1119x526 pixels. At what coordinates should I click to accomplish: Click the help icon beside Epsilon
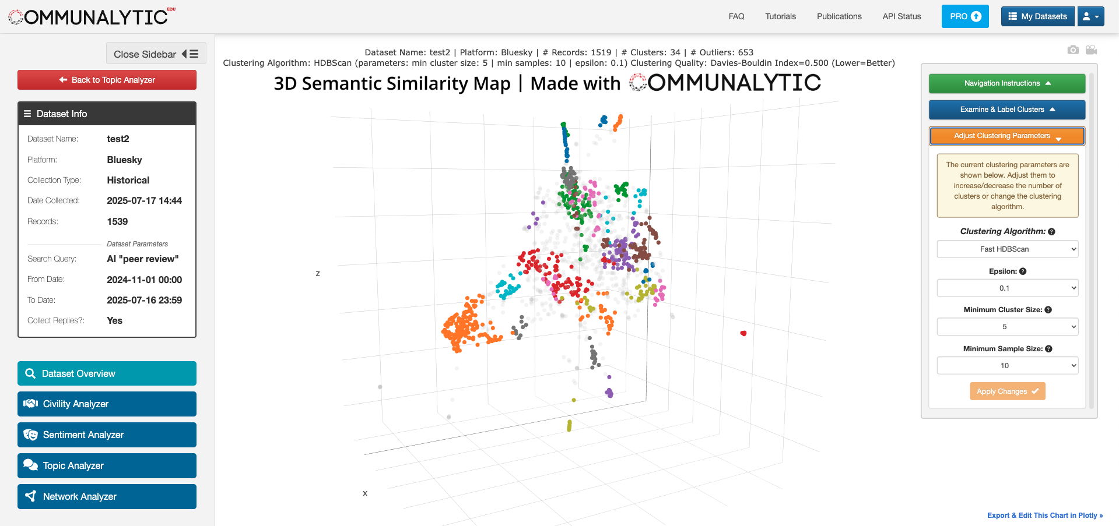1023,271
